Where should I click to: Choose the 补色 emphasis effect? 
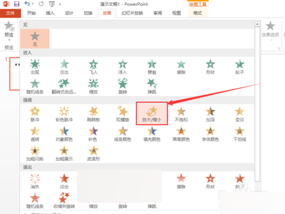click(93, 134)
